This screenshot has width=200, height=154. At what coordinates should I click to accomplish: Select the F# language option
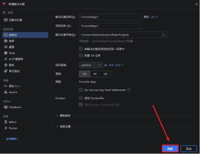95,74
